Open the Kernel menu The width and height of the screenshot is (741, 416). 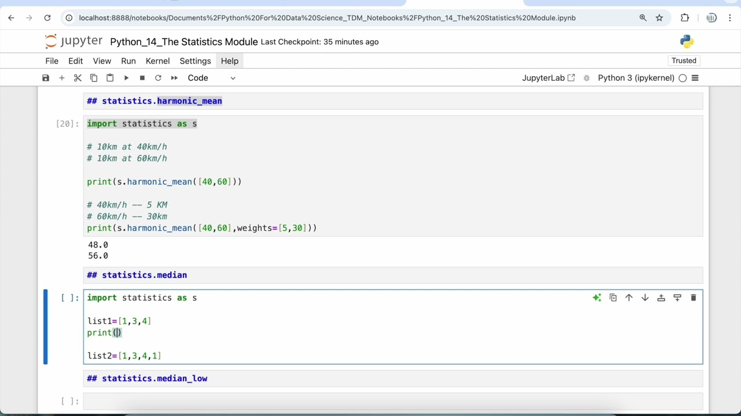point(157,61)
